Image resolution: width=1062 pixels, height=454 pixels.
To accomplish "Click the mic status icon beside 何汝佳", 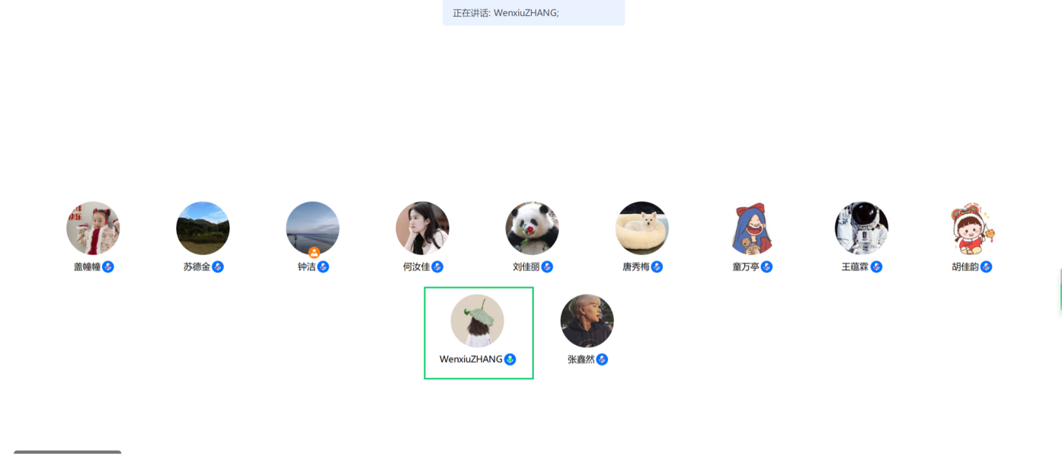I will [x=437, y=267].
